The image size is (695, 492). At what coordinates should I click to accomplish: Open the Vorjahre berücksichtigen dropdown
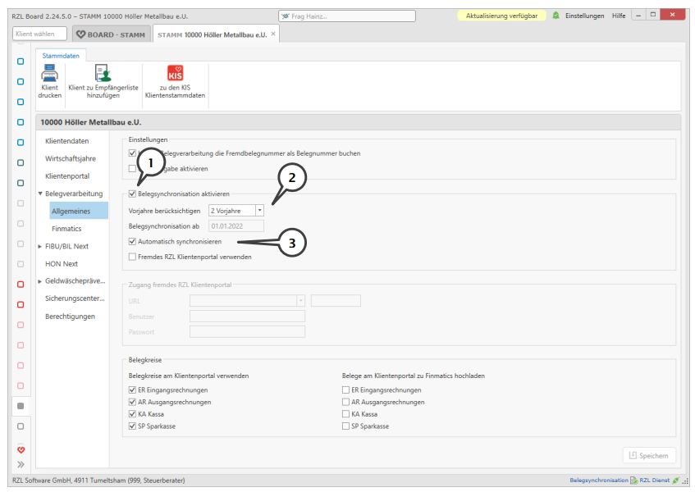[x=259, y=211]
